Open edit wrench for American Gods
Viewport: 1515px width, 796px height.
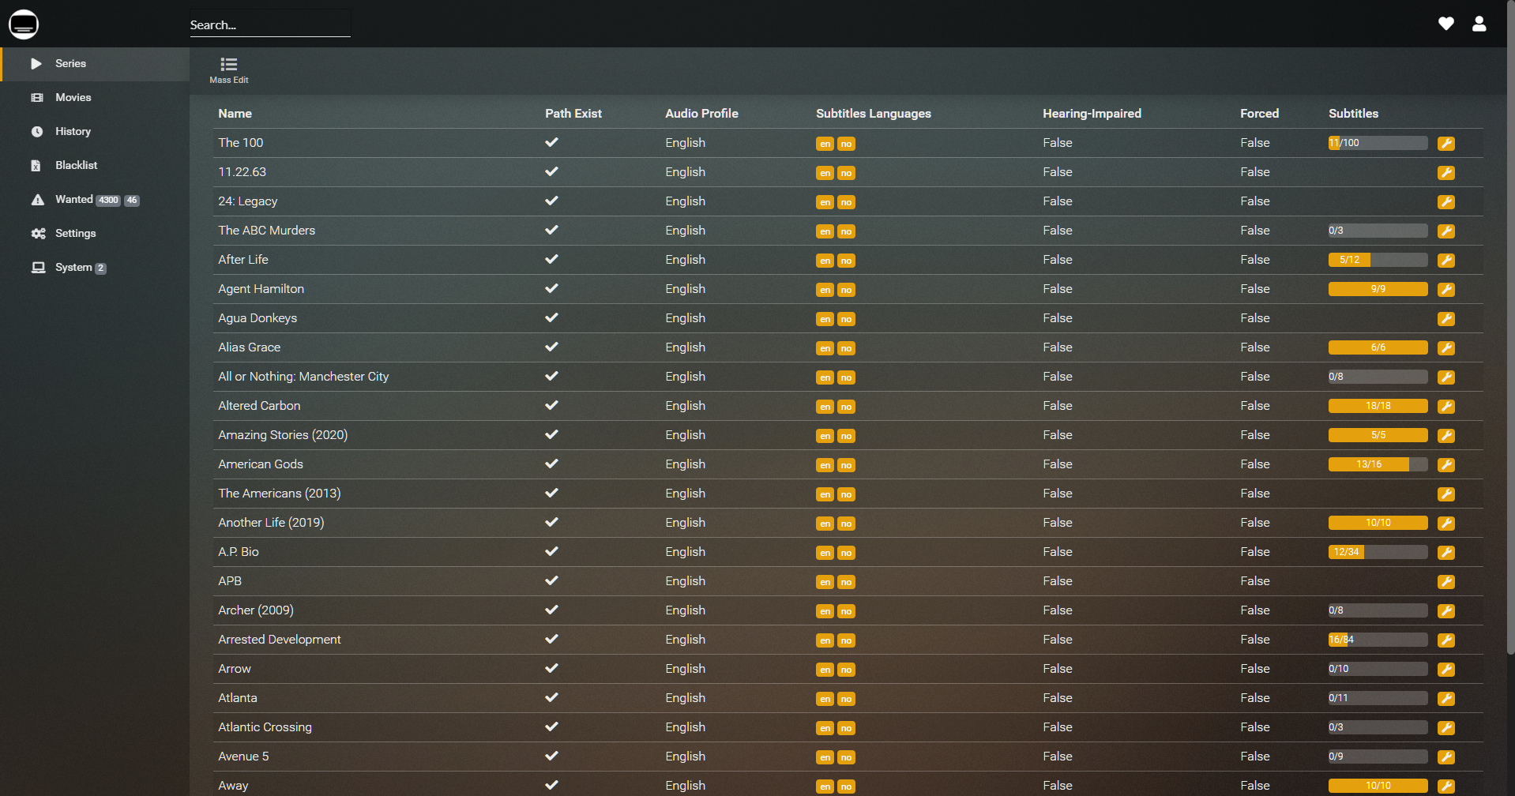click(x=1445, y=465)
